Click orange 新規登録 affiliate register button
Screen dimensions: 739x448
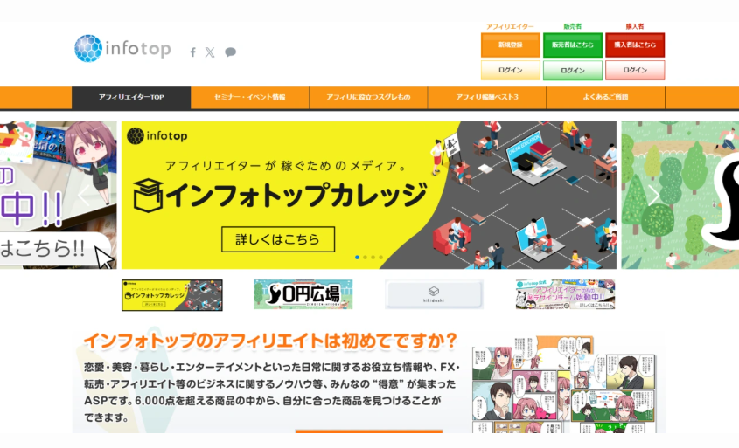point(511,45)
